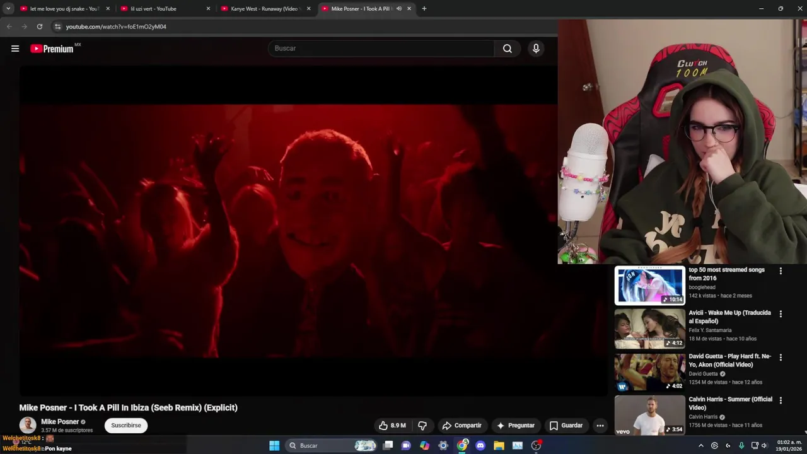
Task: Click the Compartir share button
Action: (462, 426)
